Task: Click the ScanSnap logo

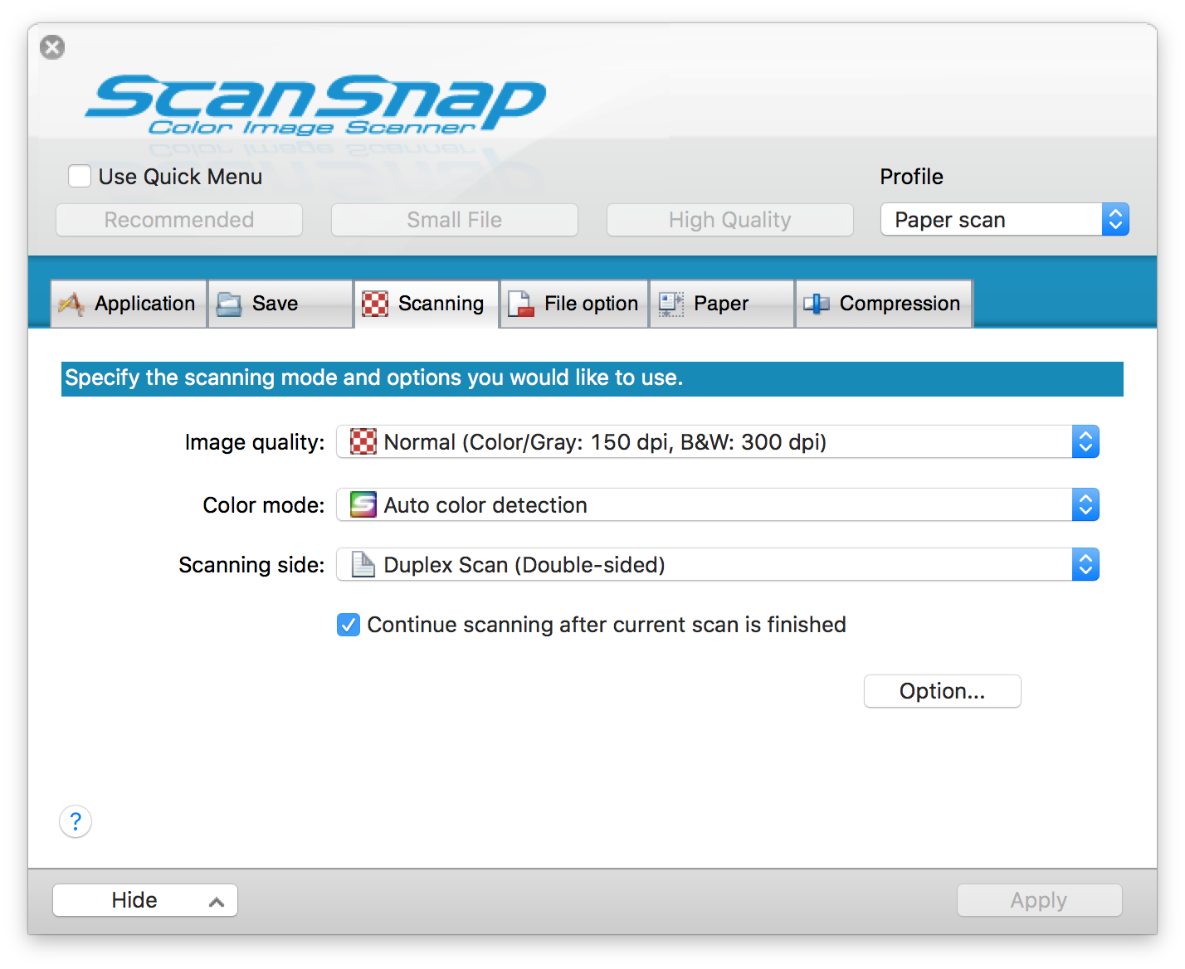Action: (x=315, y=105)
